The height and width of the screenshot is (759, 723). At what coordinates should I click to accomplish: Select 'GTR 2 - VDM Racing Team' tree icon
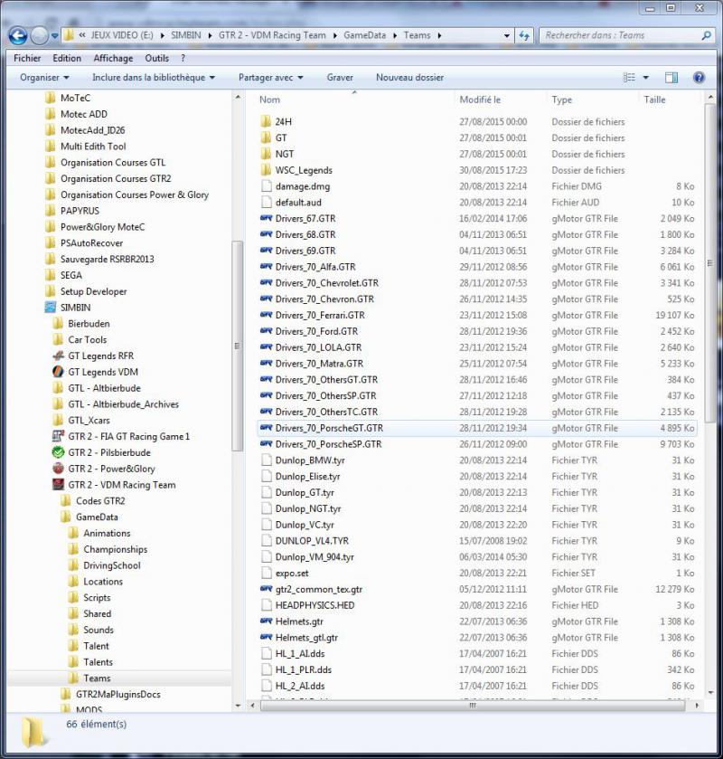[58, 485]
